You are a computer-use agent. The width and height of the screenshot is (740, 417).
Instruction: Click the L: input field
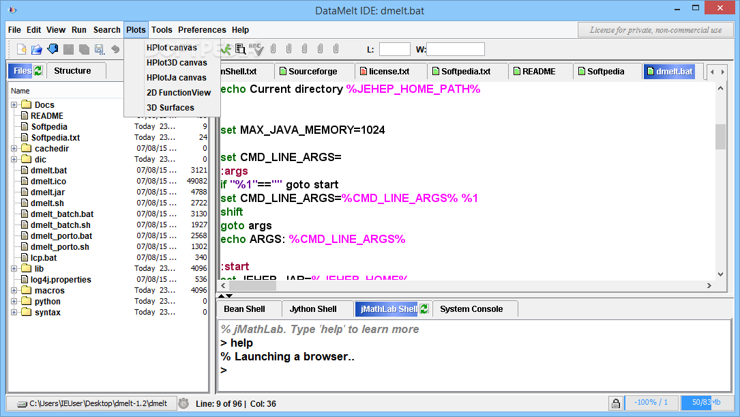(394, 49)
